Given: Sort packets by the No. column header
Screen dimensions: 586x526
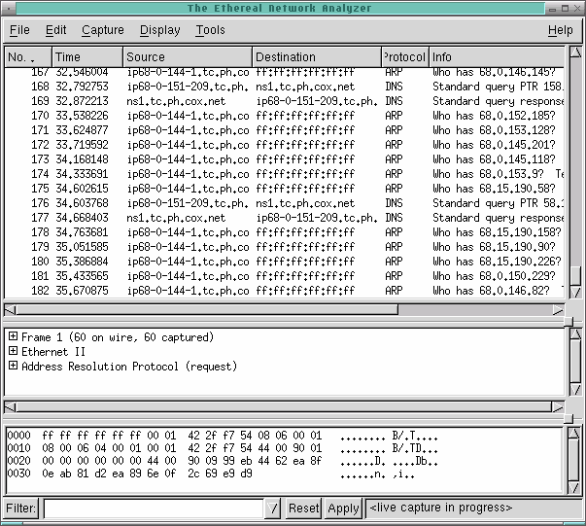Looking at the screenshot, I should (x=28, y=57).
